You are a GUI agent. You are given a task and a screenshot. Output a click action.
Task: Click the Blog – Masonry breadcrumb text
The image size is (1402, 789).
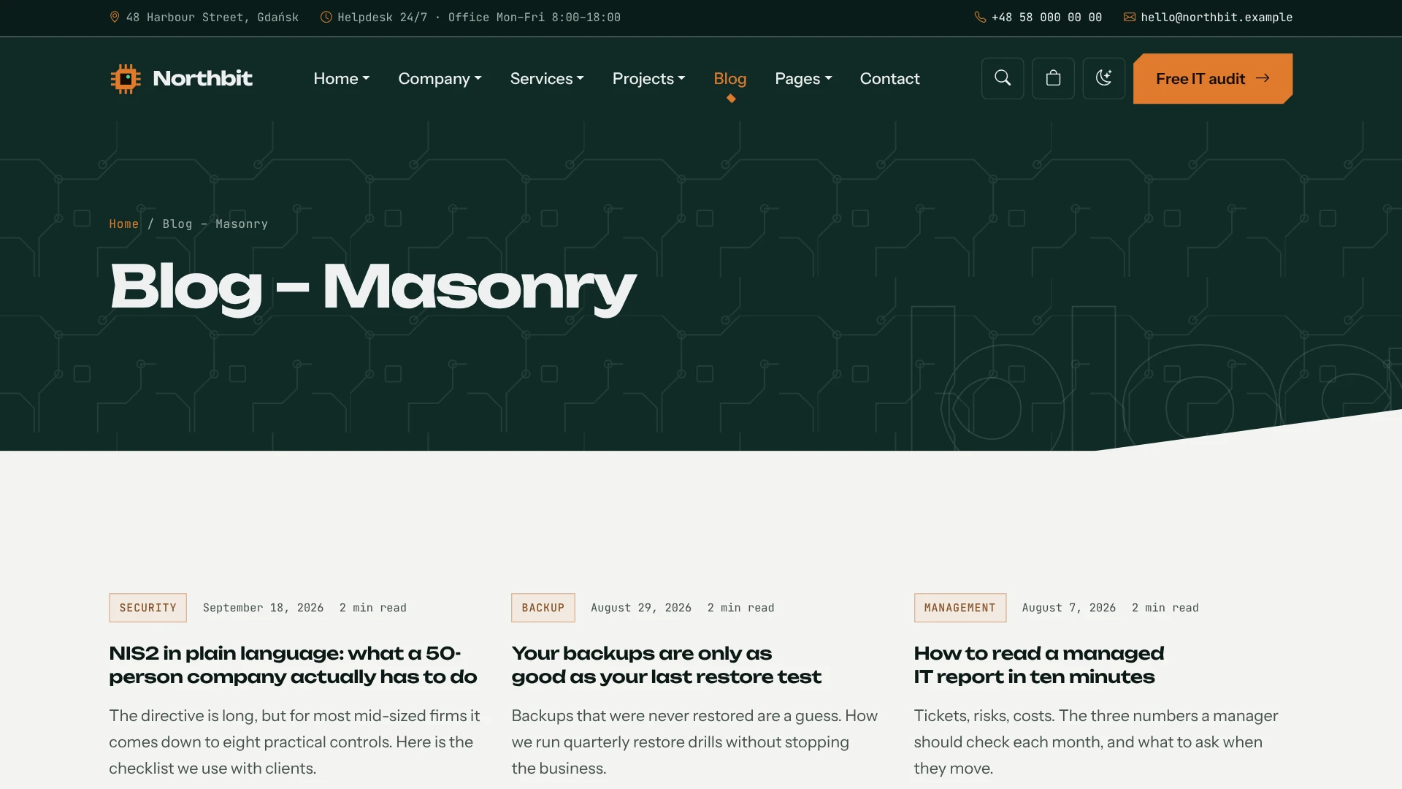coord(215,224)
